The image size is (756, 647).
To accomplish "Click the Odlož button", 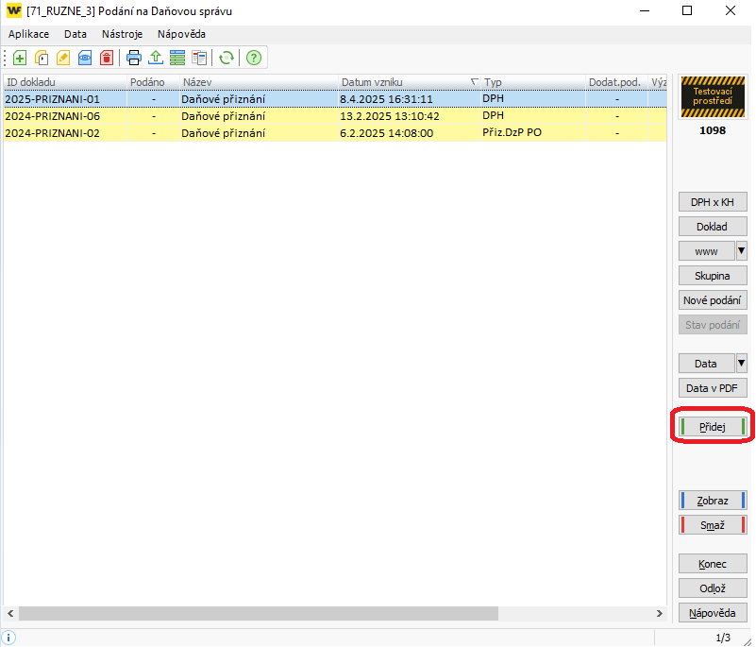I will point(713,588).
